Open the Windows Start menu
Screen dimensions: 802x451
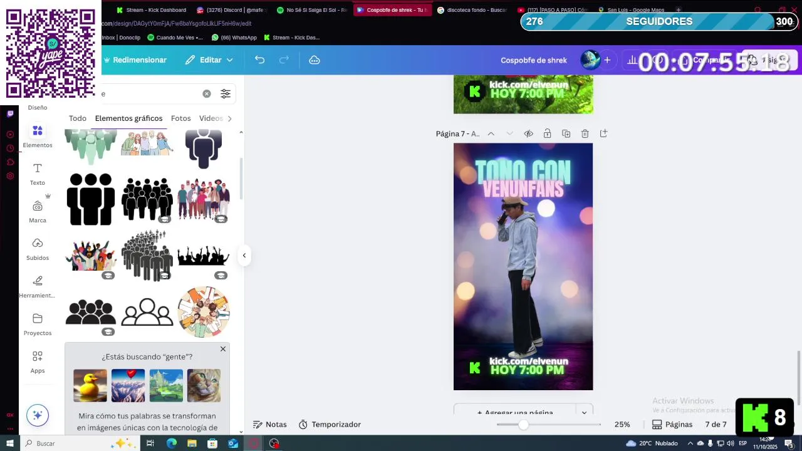[9, 443]
